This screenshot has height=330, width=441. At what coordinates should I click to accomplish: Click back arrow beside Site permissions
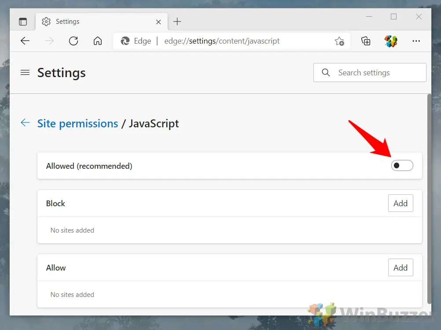(x=26, y=123)
